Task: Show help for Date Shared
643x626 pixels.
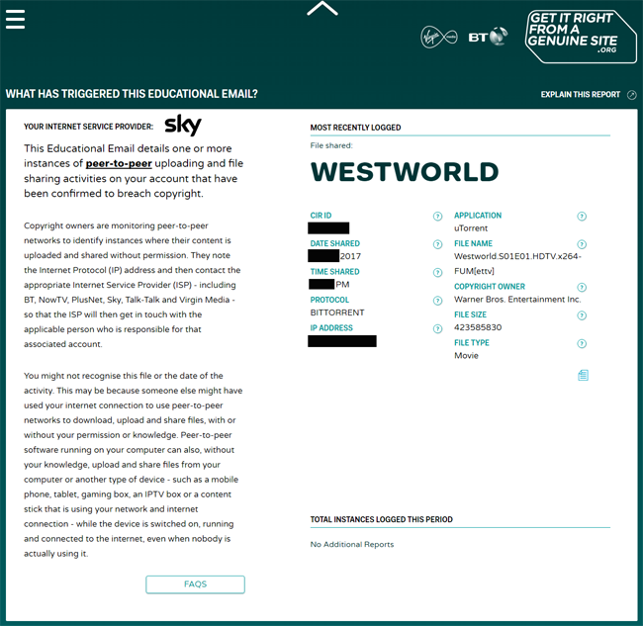Action: (x=437, y=244)
